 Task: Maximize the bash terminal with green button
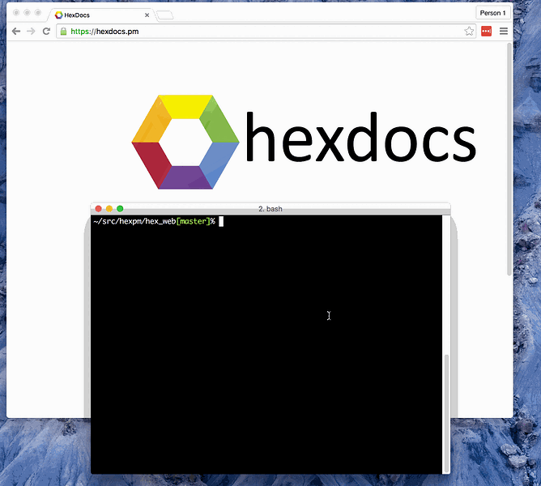pyautogui.click(x=120, y=209)
